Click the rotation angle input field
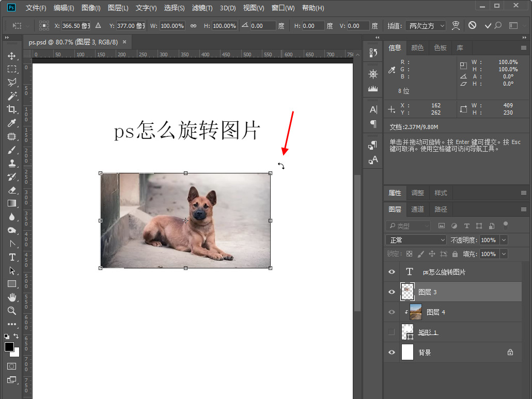The image size is (532, 399). pyautogui.click(x=264, y=25)
